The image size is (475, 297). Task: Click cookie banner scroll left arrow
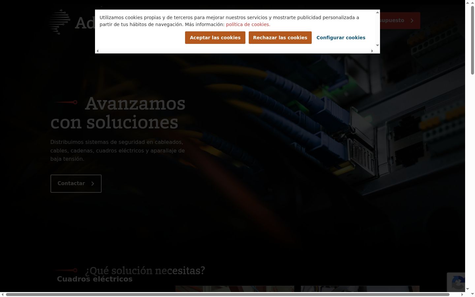[x=97, y=51]
